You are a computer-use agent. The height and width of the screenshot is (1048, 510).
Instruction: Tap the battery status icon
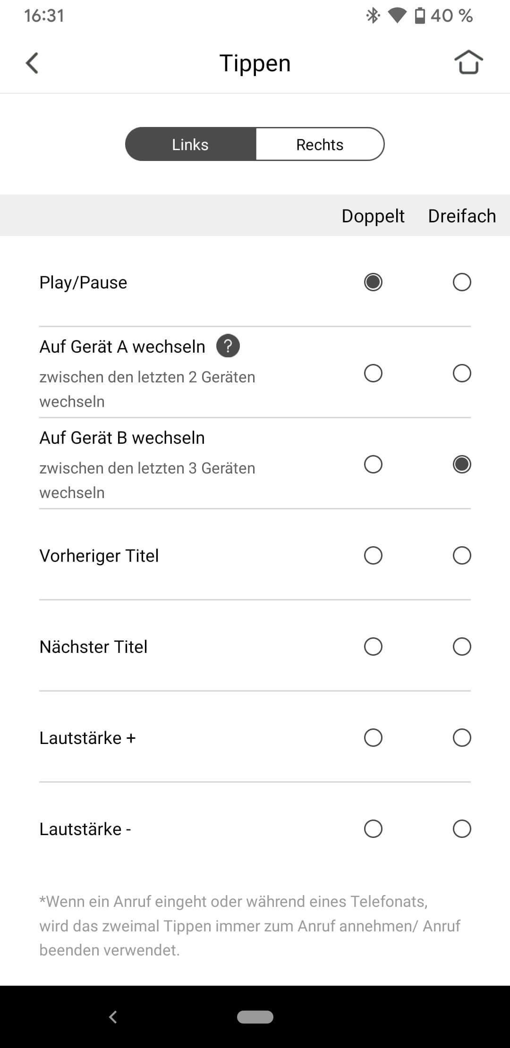[419, 16]
